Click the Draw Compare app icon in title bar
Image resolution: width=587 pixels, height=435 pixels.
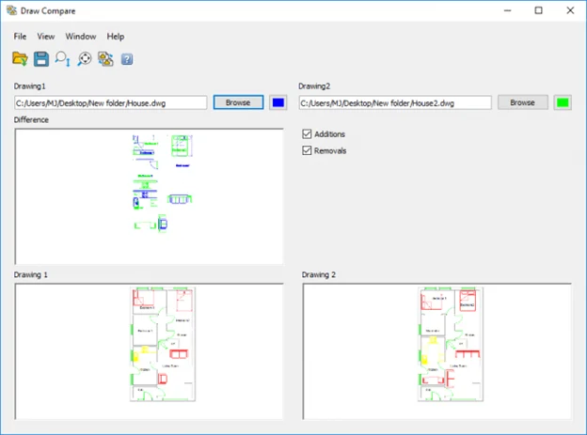11,10
